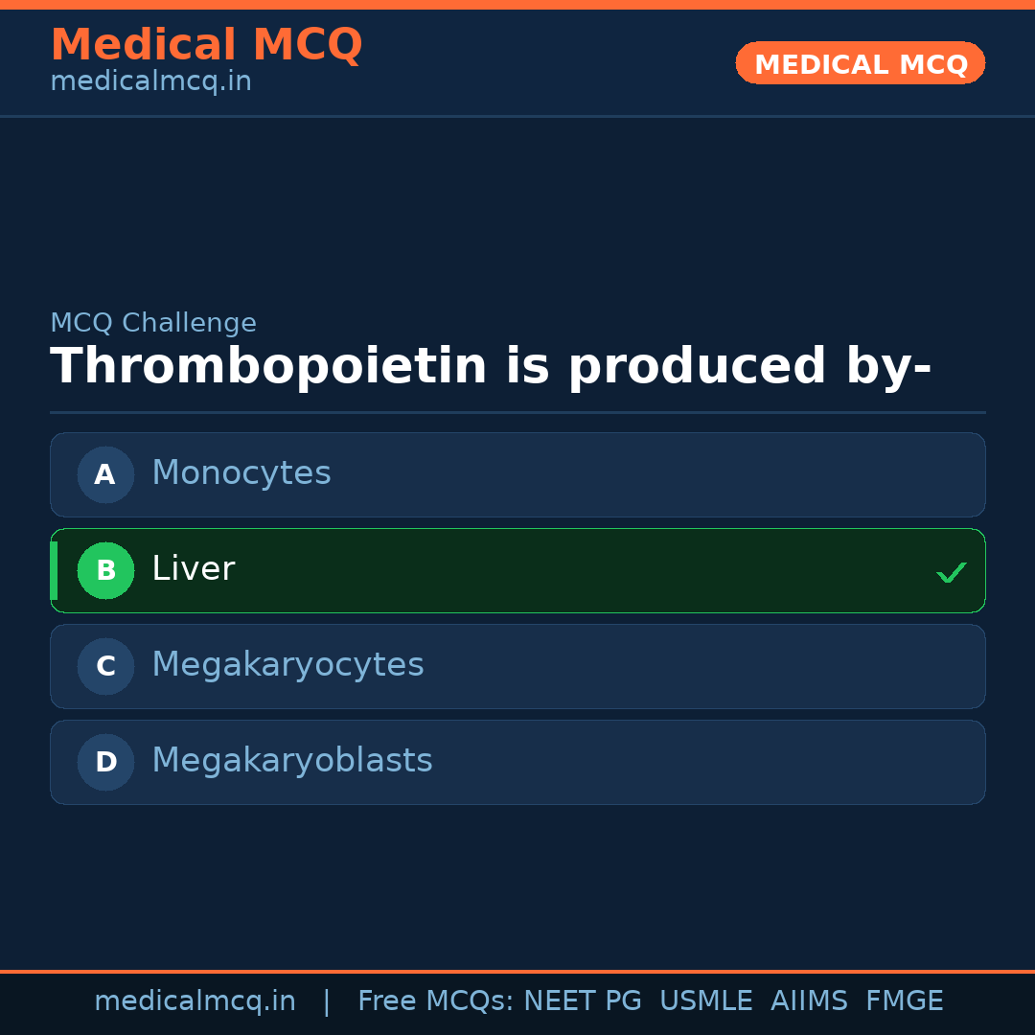1035x1035 pixels.
Task: Click the FMGE footer text
Action: point(905,1001)
